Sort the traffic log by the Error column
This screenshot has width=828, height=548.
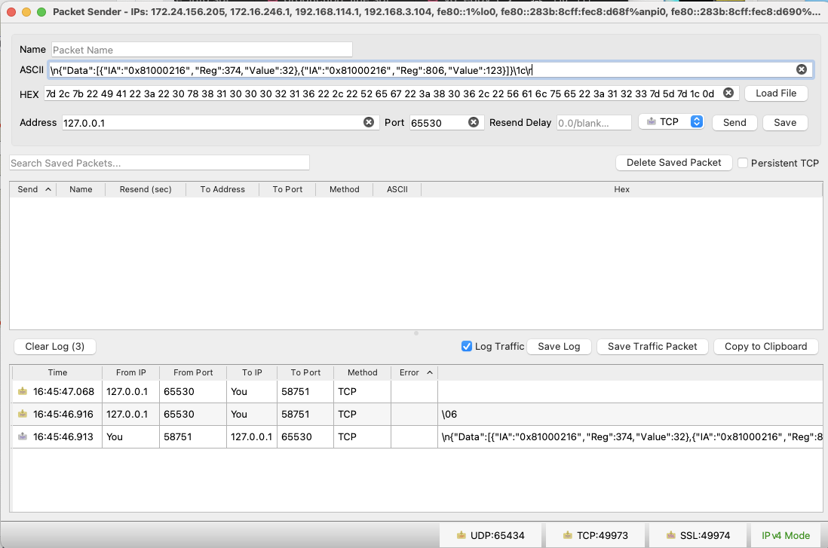(414, 372)
